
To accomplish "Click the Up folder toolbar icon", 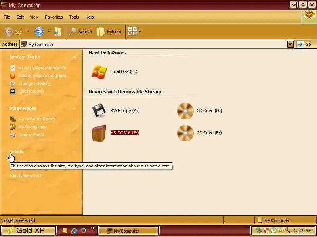I will point(57,32).
